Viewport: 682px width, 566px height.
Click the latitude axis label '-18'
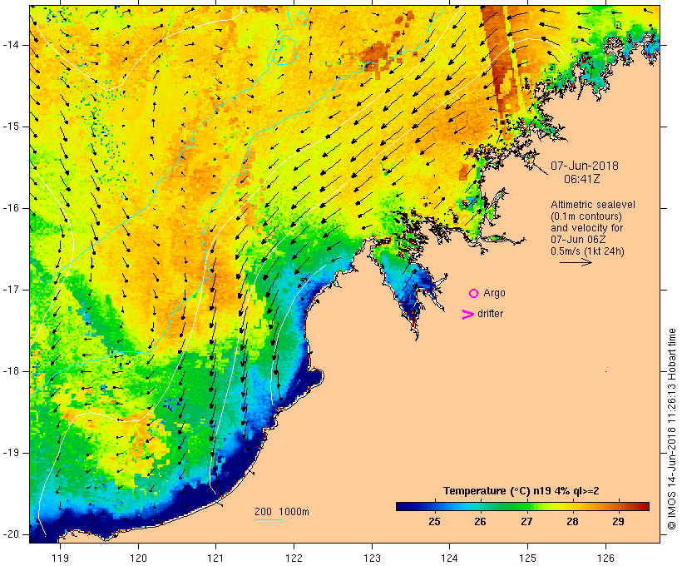click(11, 371)
